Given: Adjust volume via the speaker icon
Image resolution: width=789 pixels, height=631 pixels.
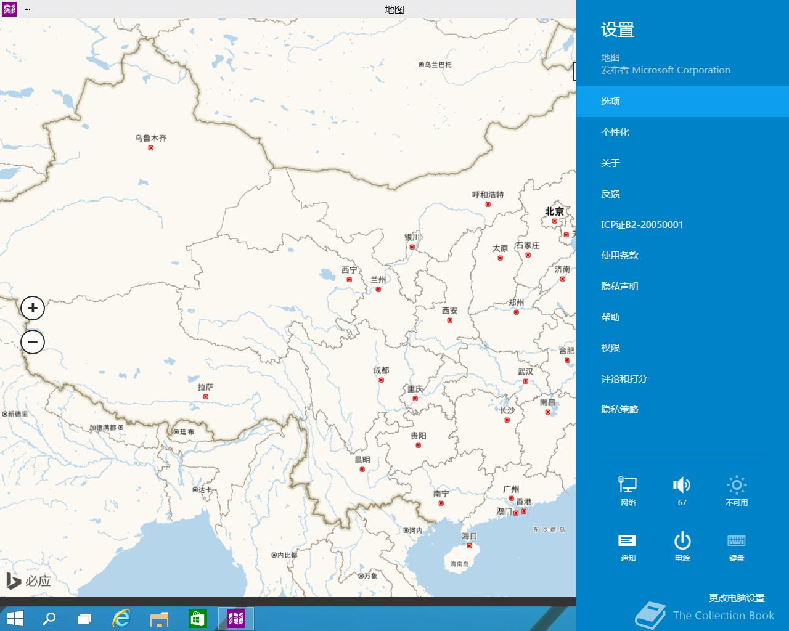Looking at the screenshot, I should point(682,491).
